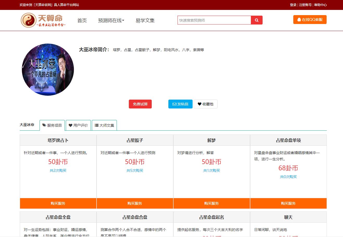Click the 占星命盘全盘 card heading

point(58,217)
